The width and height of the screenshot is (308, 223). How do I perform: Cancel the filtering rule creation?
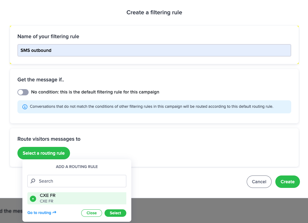click(259, 182)
